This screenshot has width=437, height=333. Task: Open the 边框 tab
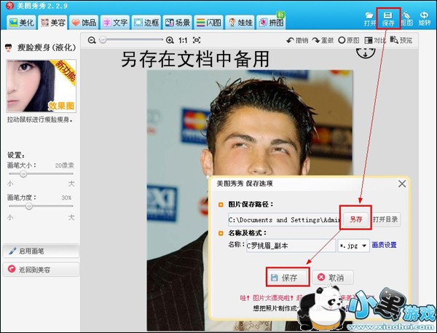[146, 23]
